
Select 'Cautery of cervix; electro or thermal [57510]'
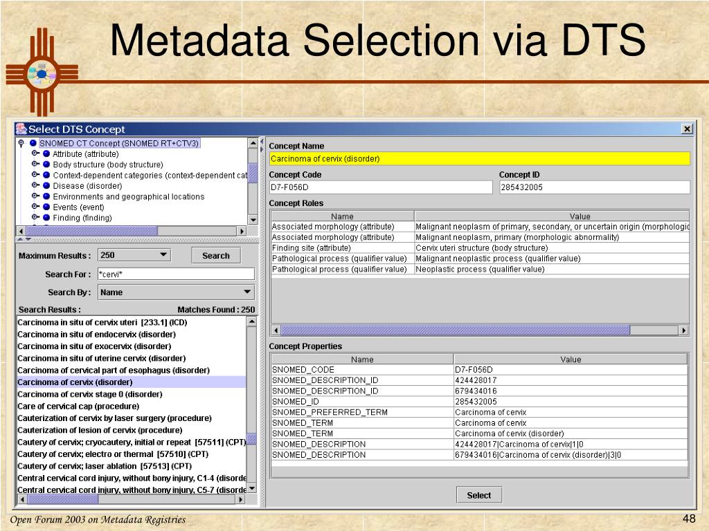click(113, 454)
